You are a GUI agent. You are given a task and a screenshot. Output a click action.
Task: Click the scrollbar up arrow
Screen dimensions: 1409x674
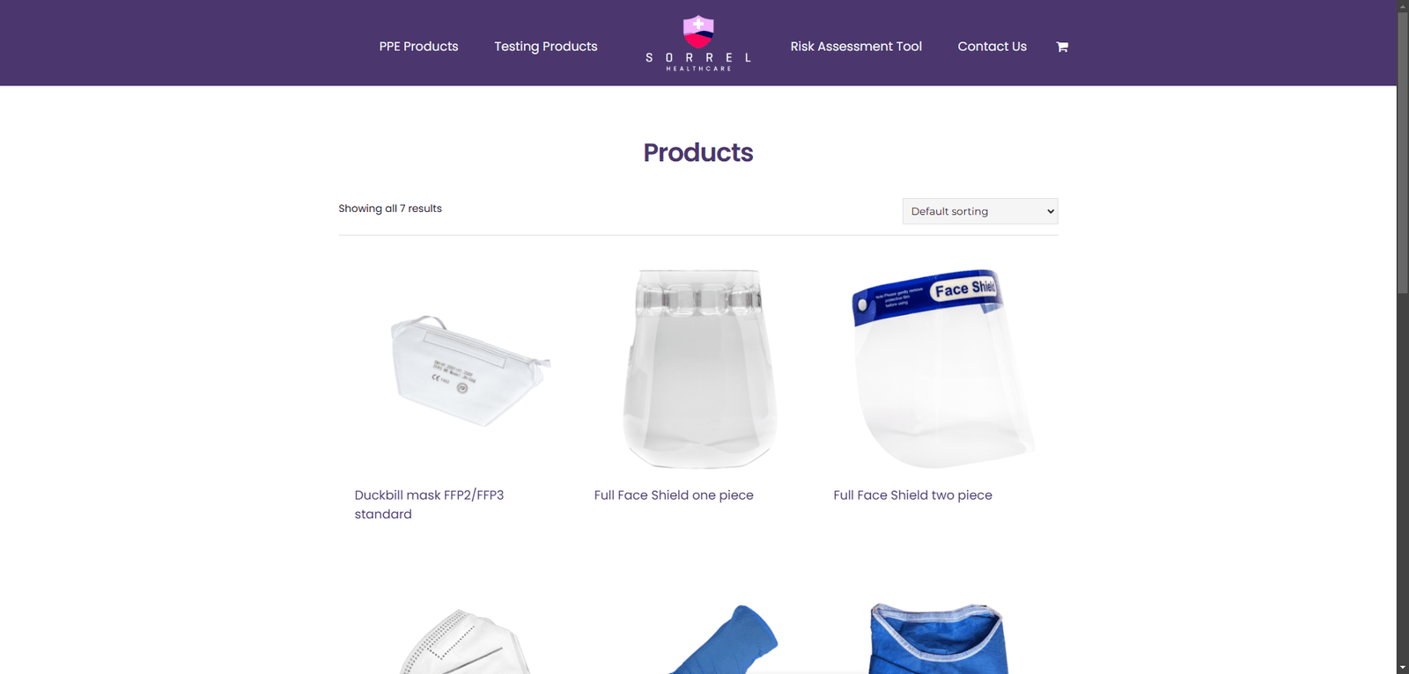pyautogui.click(x=1403, y=6)
